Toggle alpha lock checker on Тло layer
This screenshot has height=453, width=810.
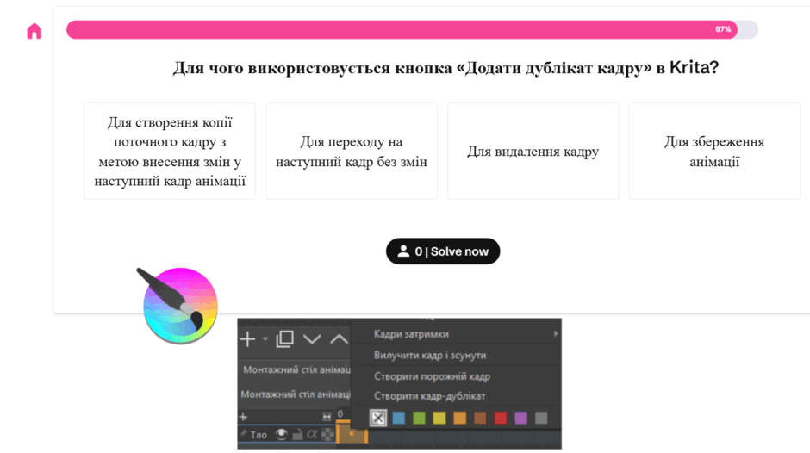[x=327, y=434]
